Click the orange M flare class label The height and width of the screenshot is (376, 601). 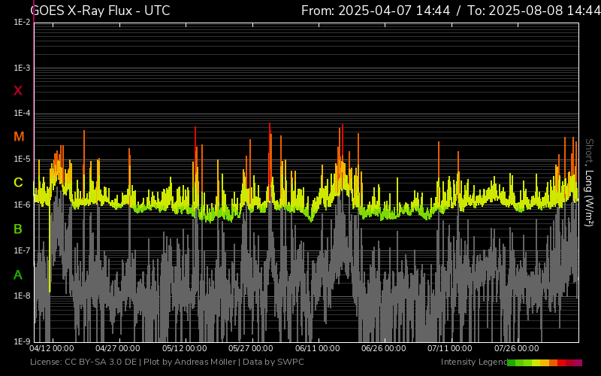[x=19, y=137]
